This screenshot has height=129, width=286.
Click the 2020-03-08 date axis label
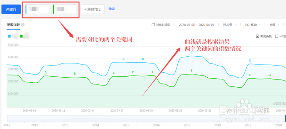29,110
